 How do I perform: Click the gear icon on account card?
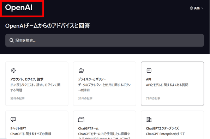tap(13, 71)
